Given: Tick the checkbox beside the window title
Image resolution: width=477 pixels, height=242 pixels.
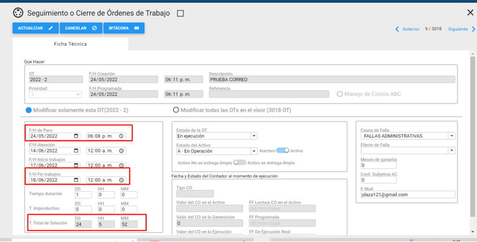Looking at the screenshot, I should pyautogui.click(x=180, y=14).
